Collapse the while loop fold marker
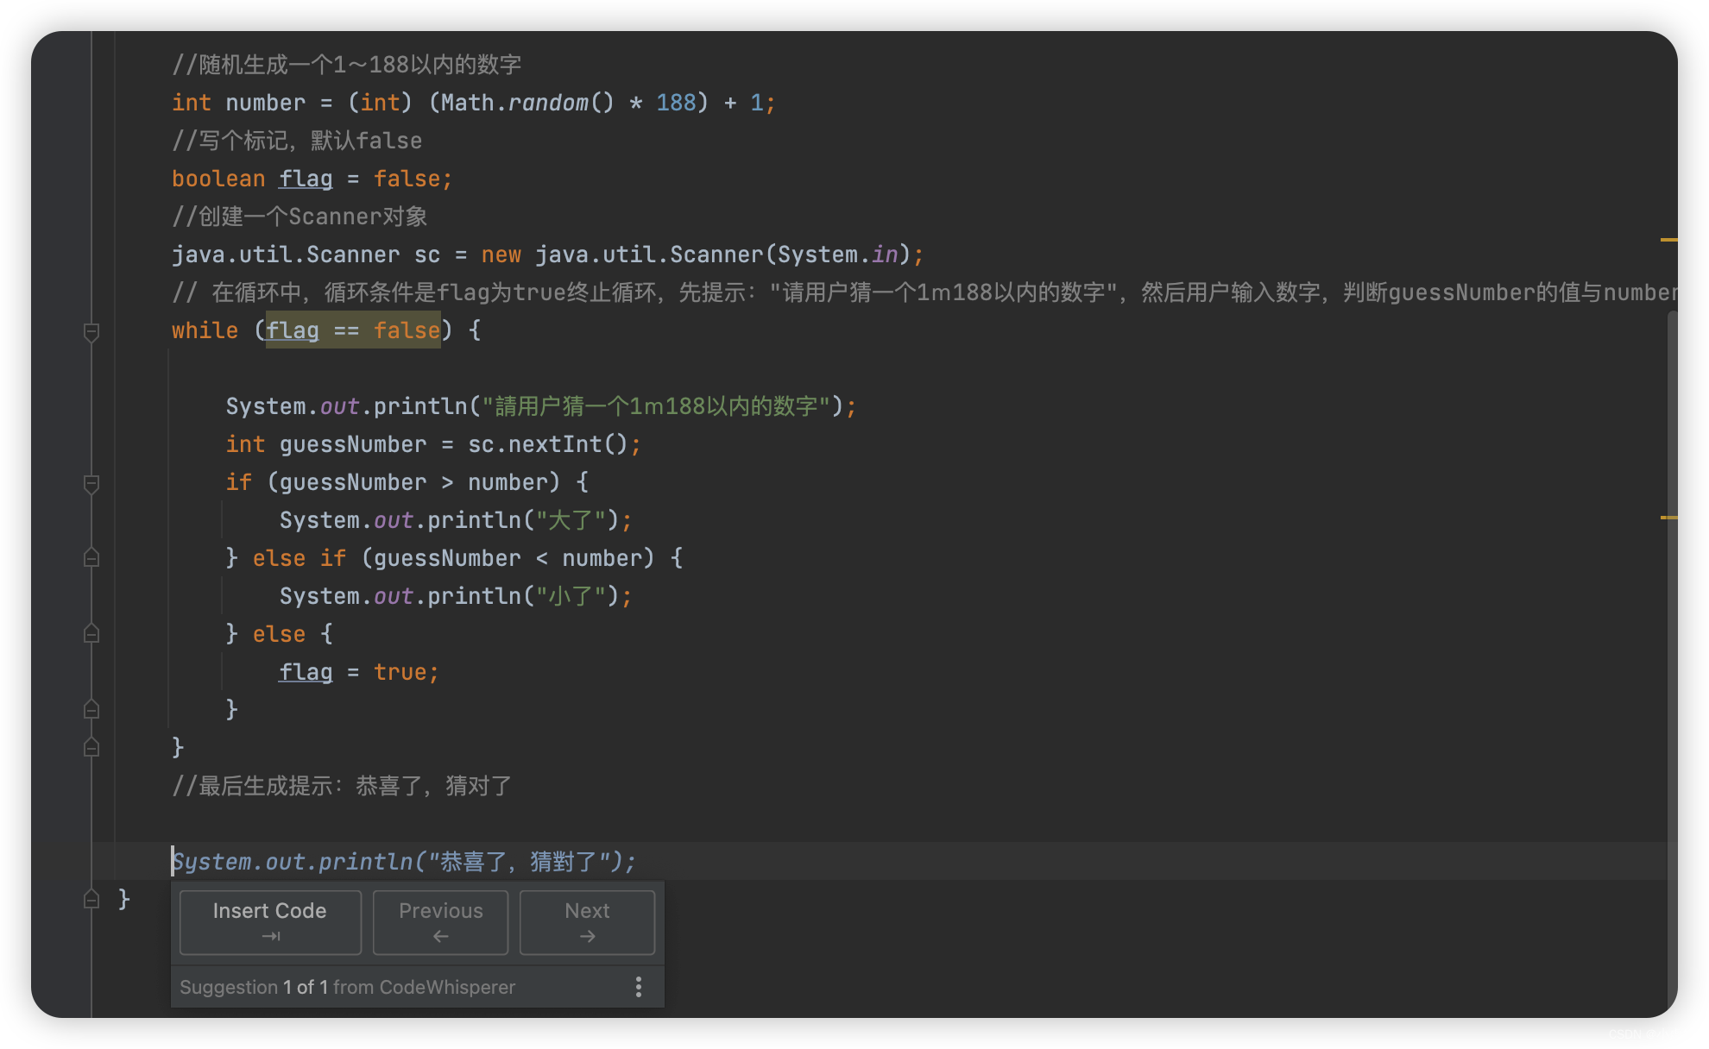This screenshot has height=1049, width=1709. (91, 331)
